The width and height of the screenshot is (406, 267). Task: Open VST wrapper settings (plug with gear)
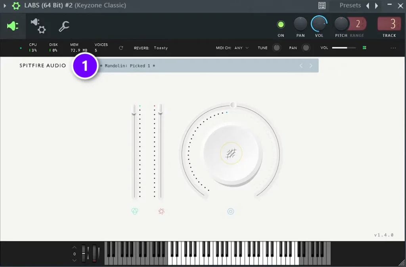pos(38,26)
